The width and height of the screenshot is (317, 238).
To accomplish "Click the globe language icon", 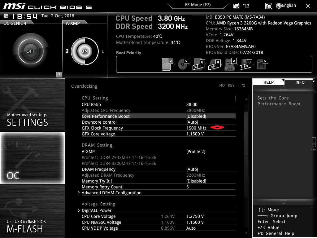I will pos(279,6).
